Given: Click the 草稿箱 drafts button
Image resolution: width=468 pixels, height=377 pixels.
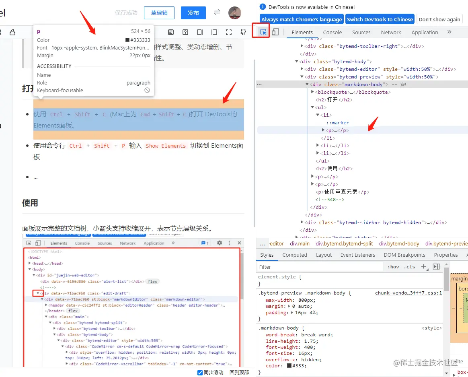Looking at the screenshot, I should [x=159, y=13].
